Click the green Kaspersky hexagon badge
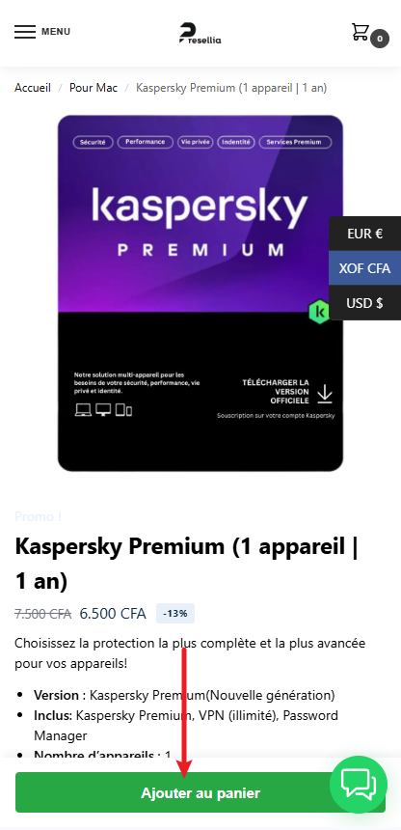 [319, 311]
